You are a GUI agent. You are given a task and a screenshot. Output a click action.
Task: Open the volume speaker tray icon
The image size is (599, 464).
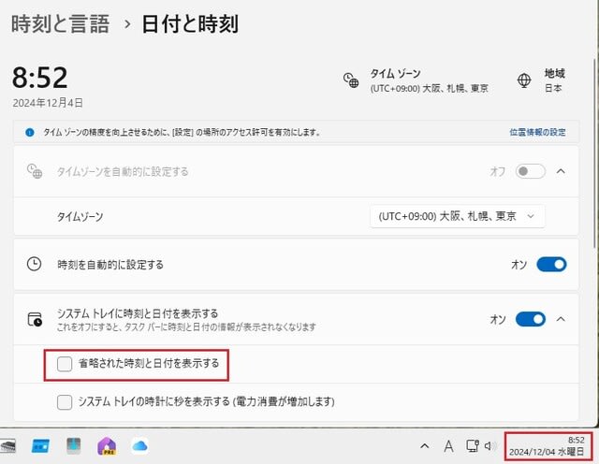pyautogui.click(x=490, y=445)
